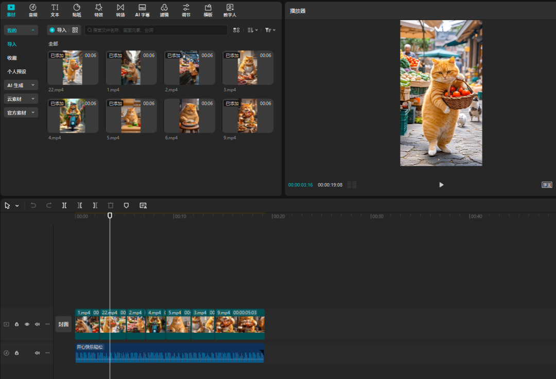Open the sort order dropdown
The width and height of the screenshot is (556, 379).
coord(252,30)
